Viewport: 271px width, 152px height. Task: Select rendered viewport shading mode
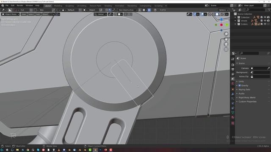point(224,14)
